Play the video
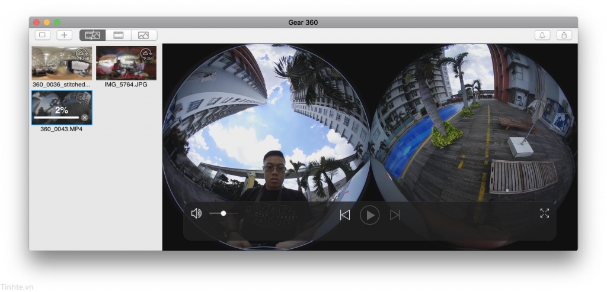The width and height of the screenshot is (607, 292). 370,215
